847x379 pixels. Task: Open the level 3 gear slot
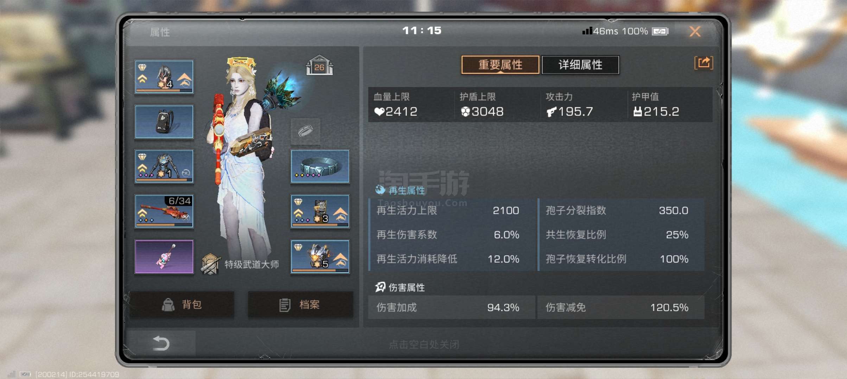(320, 211)
